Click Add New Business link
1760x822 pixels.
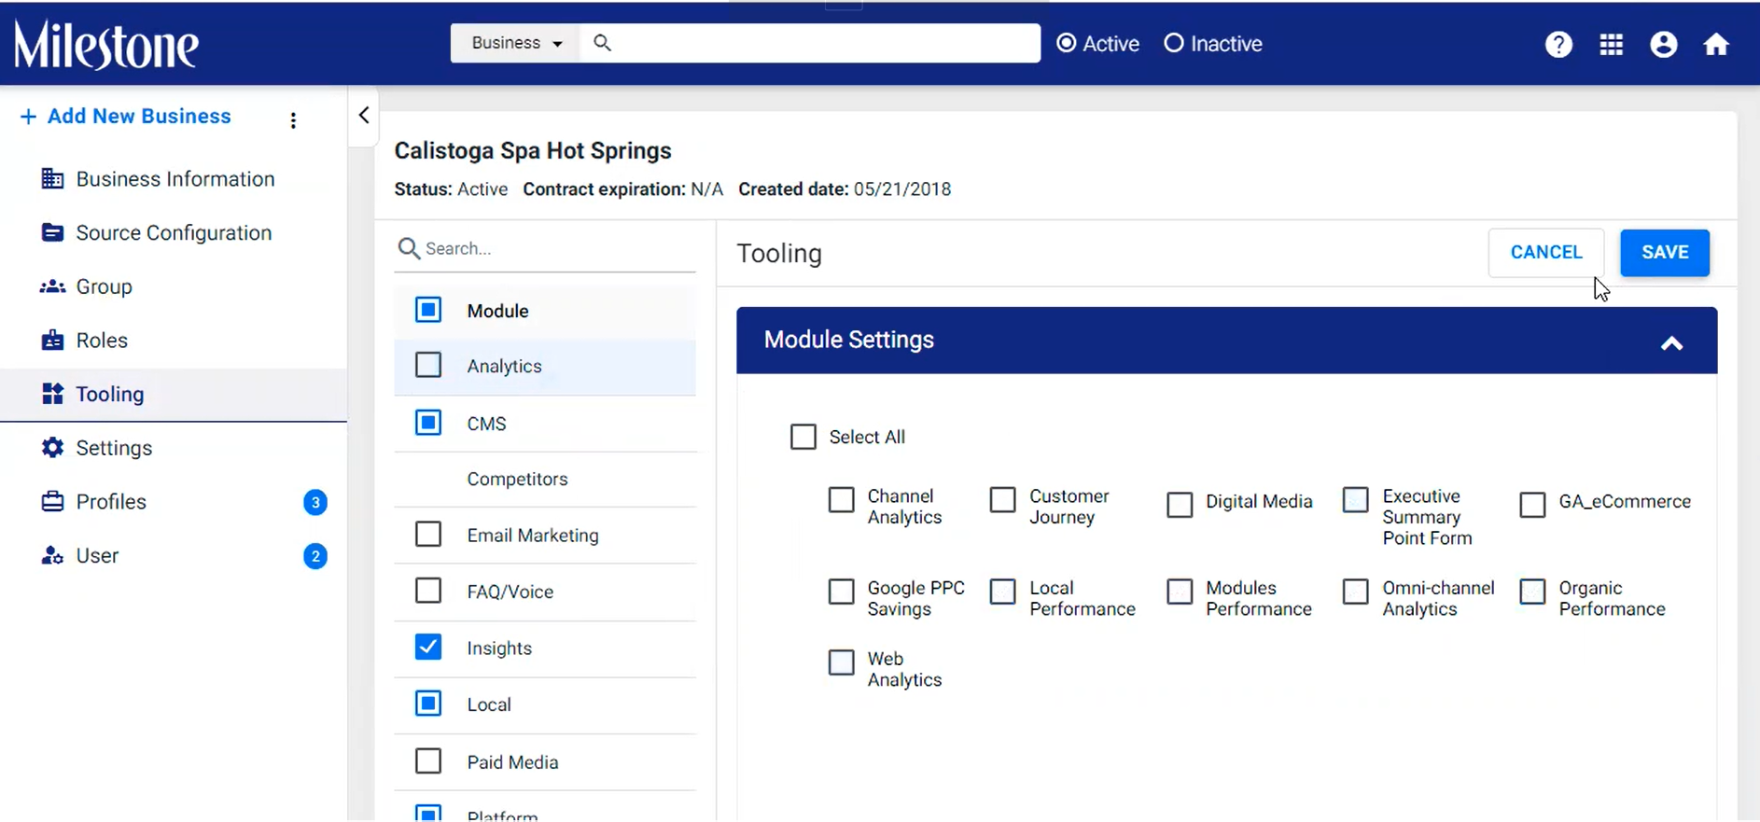139,117
